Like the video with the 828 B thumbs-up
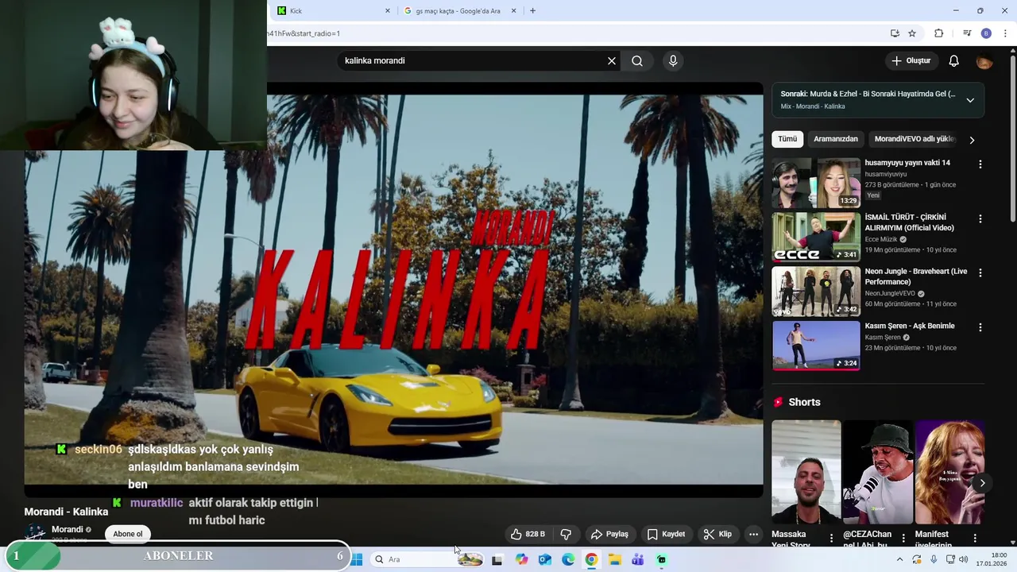This screenshot has width=1017, height=572. (528, 534)
